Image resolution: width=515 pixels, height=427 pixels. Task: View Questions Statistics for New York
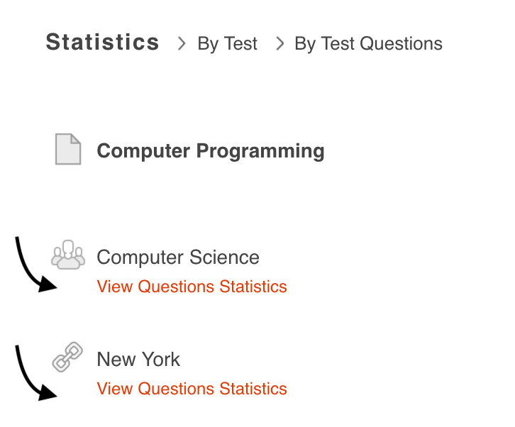(192, 389)
